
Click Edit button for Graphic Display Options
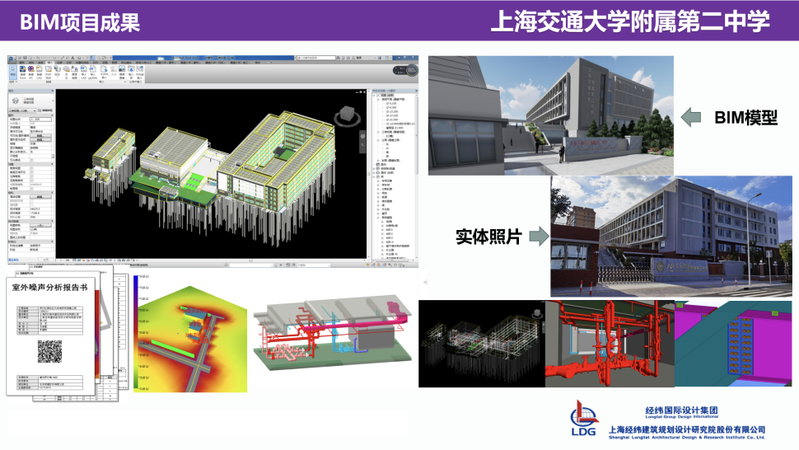(40, 139)
